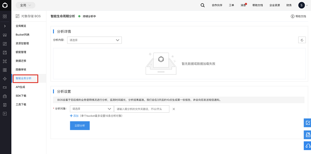The height and width of the screenshot is (154, 311).
Task: Open the 分析对象 bucket dropdown
Action: point(92,109)
